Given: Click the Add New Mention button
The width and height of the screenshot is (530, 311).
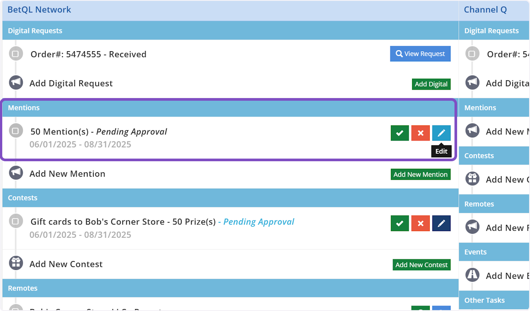Looking at the screenshot, I should tap(420, 174).
